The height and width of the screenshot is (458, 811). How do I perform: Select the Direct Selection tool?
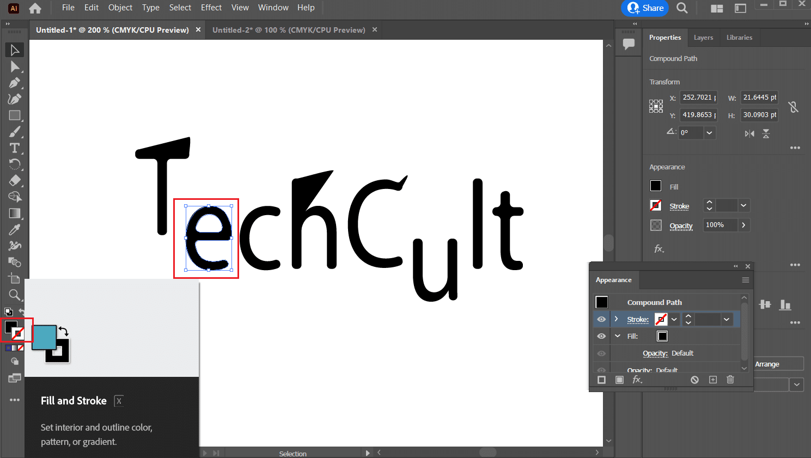pyautogui.click(x=15, y=66)
